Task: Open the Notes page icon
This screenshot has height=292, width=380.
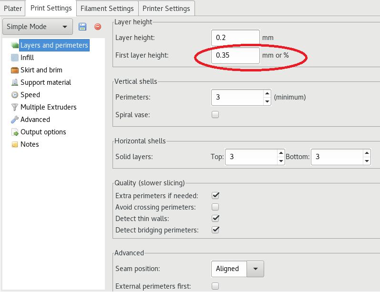Action: 15,144
